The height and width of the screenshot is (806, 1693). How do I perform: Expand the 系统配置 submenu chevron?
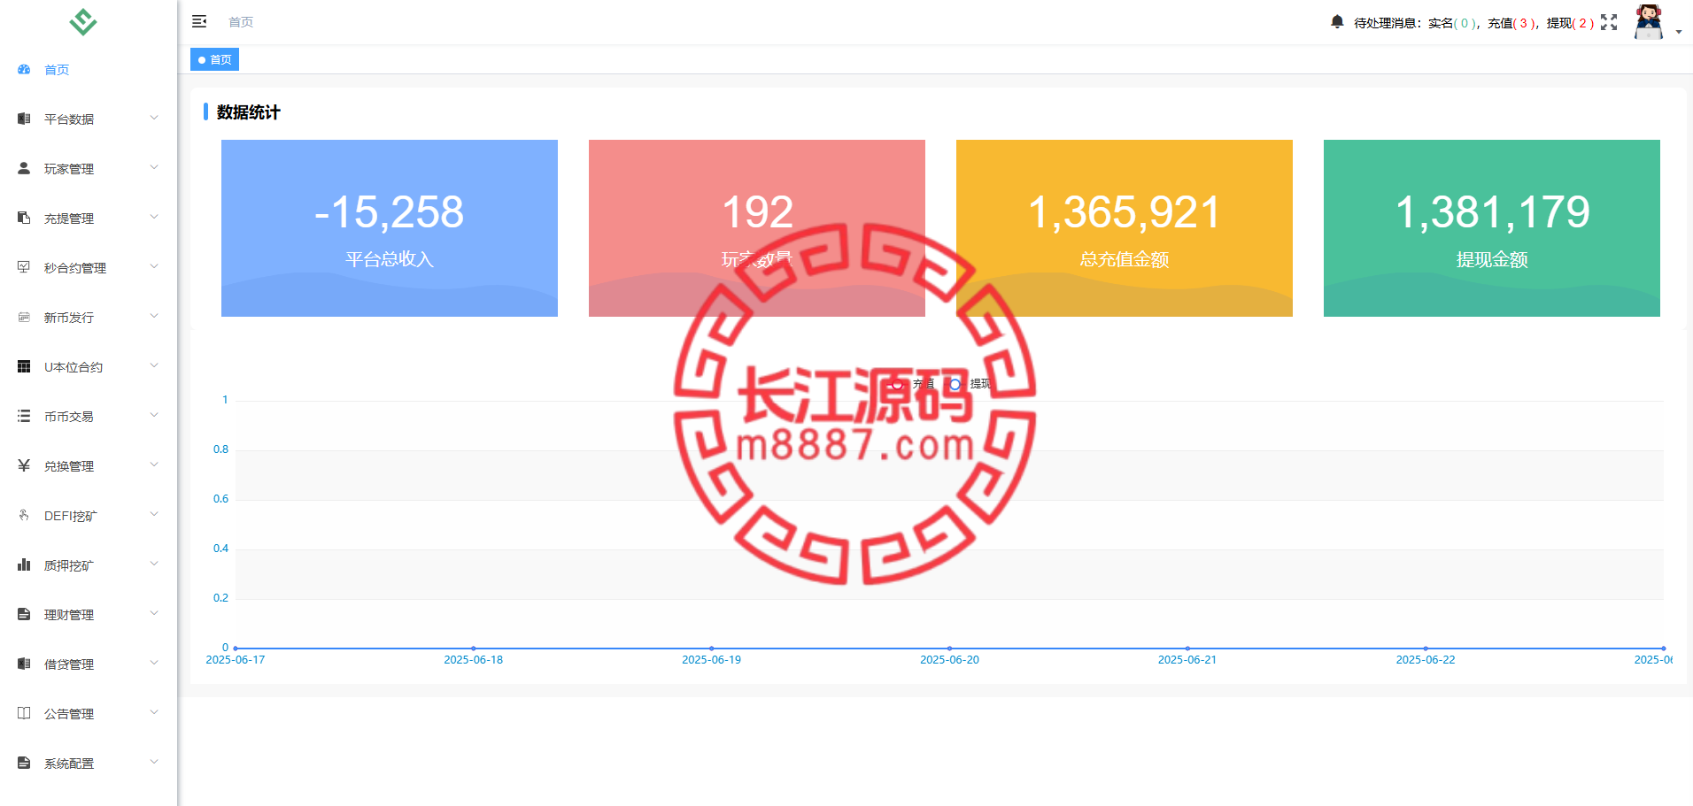pyautogui.click(x=154, y=762)
